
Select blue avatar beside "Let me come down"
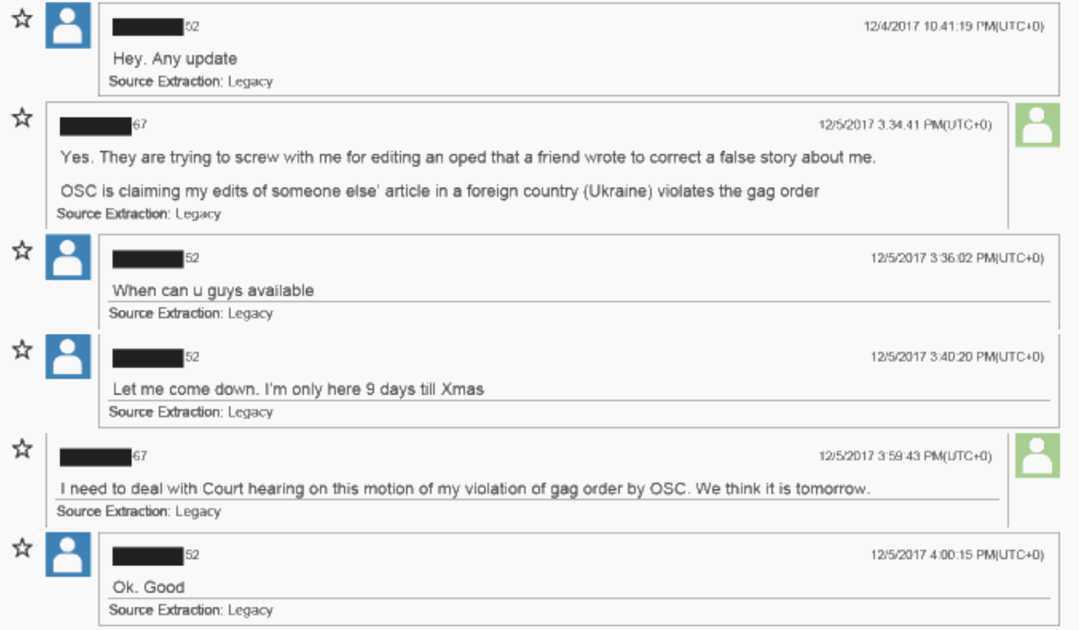tap(68, 356)
